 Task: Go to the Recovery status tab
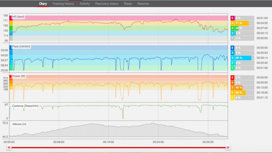coord(107,4)
